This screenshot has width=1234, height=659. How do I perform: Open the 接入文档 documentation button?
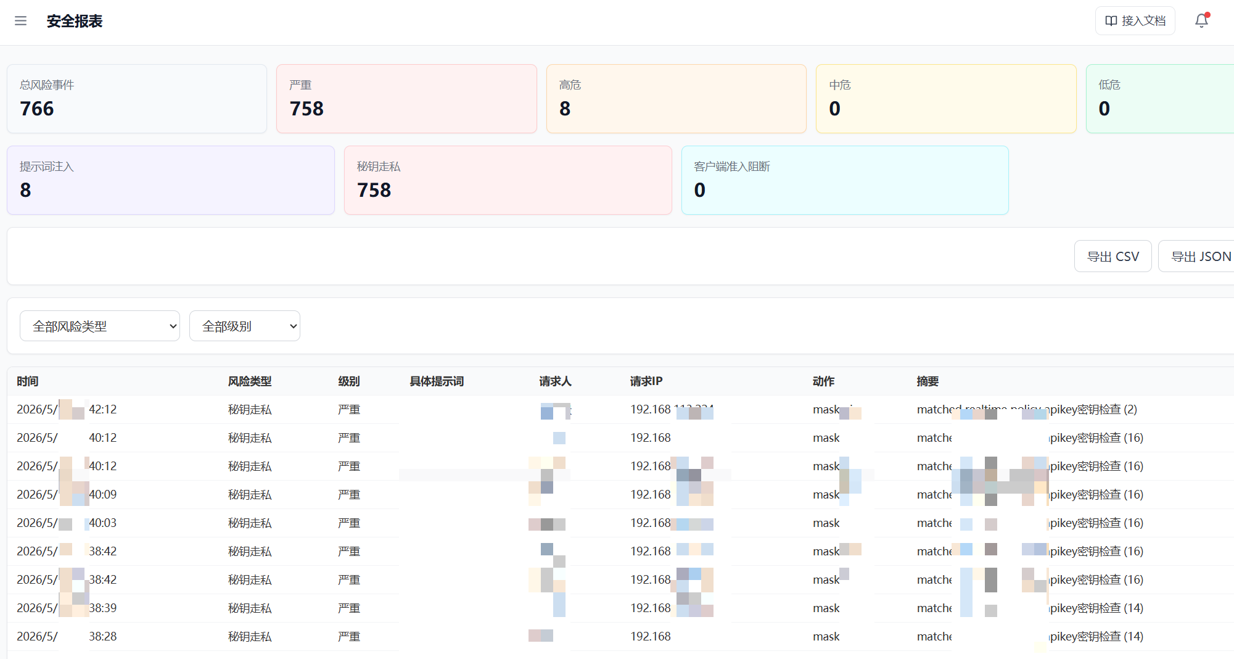(1135, 21)
